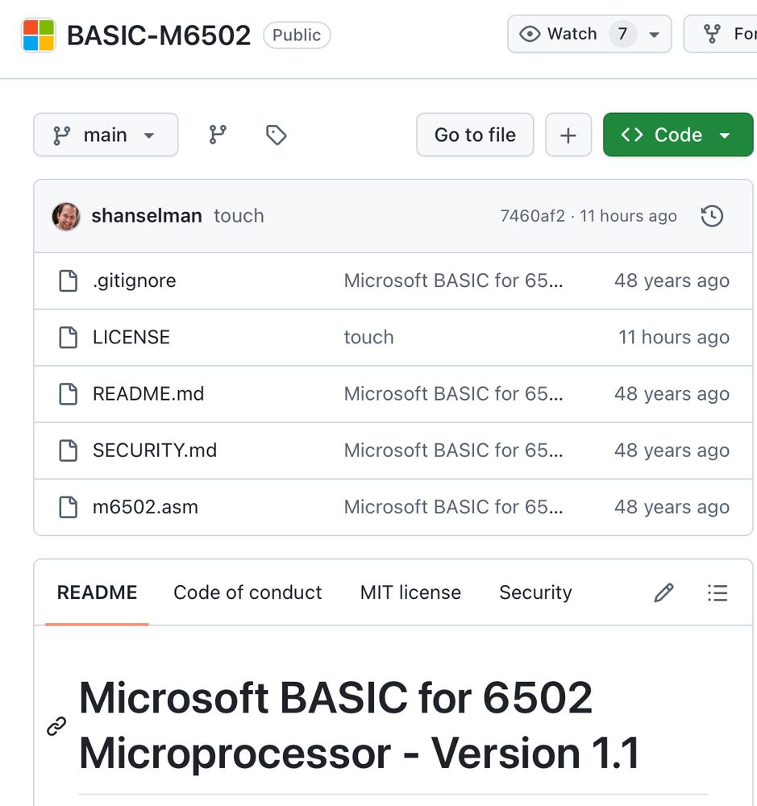Select the Security tab in the README panel
Screen dimensions: 757x806
(x=534, y=592)
